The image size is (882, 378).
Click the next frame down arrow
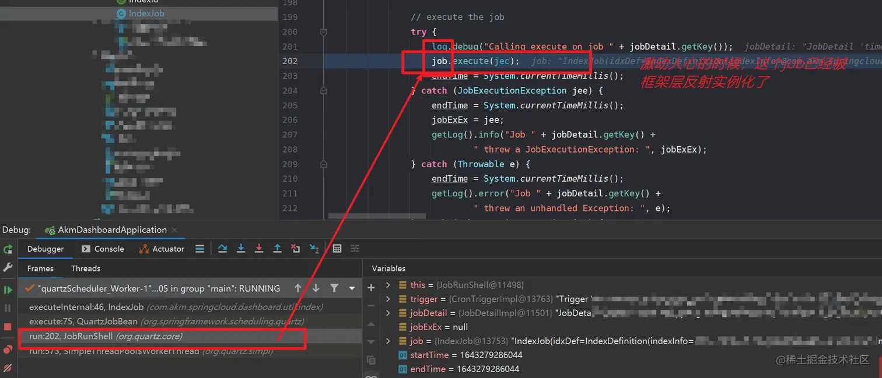click(316, 288)
